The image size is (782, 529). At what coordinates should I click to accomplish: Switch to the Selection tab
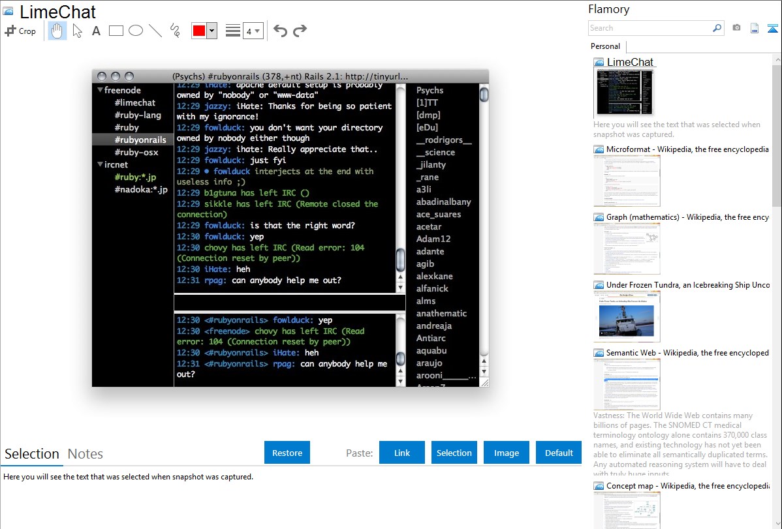coord(32,454)
